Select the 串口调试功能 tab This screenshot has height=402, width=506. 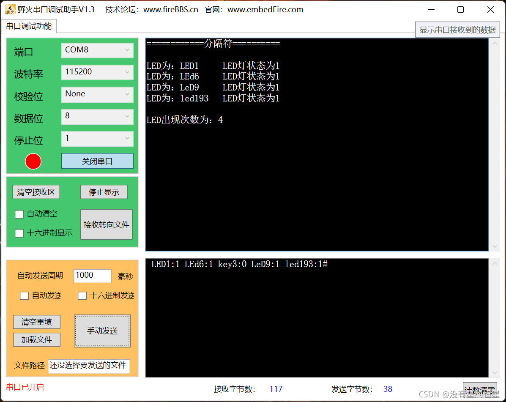coord(29,26)
